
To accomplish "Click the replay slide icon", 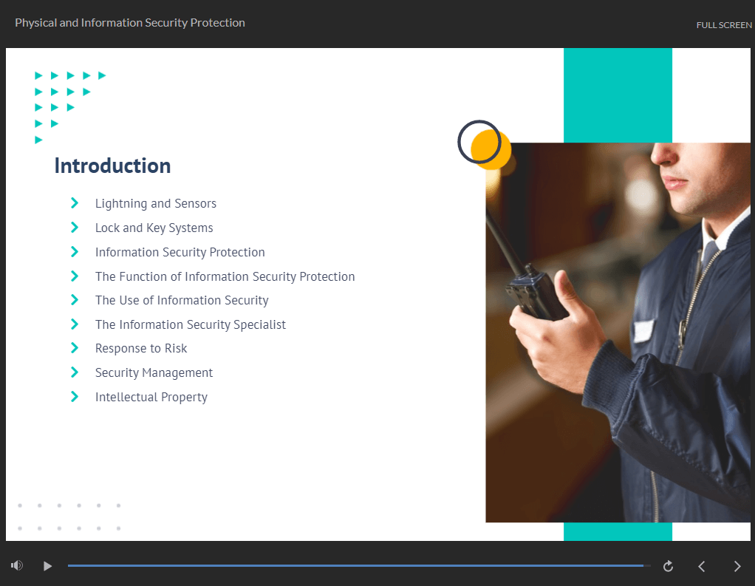I will pyautogui.click(x=667, y=566).
